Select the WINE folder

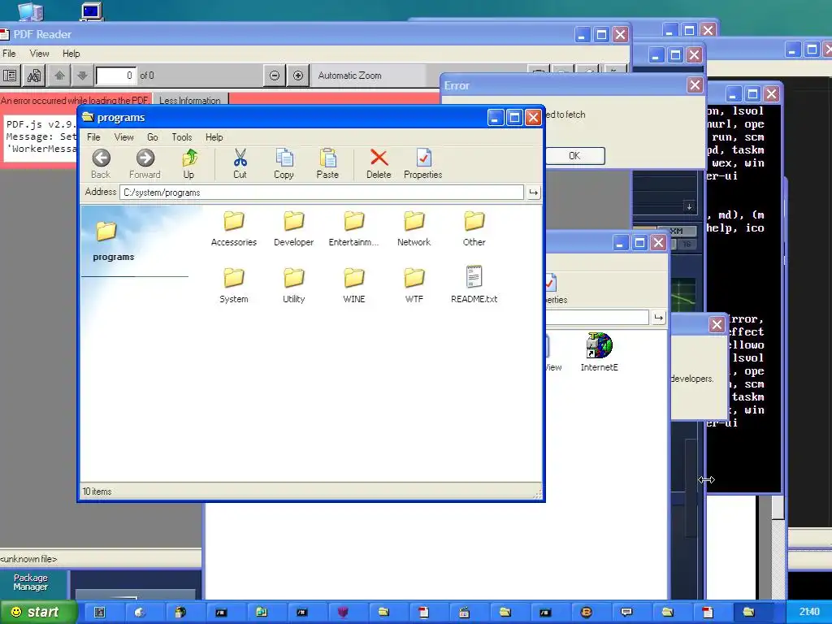click(x=354, y=285)
